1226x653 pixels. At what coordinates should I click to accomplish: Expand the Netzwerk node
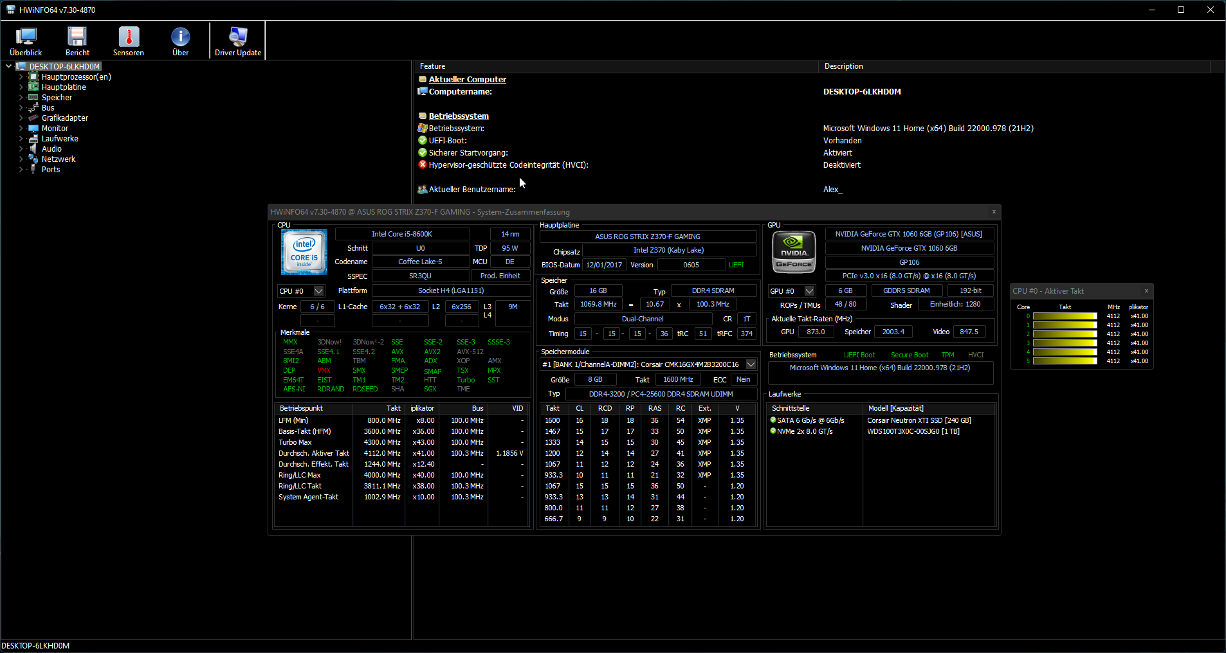(x=21, y=159)
